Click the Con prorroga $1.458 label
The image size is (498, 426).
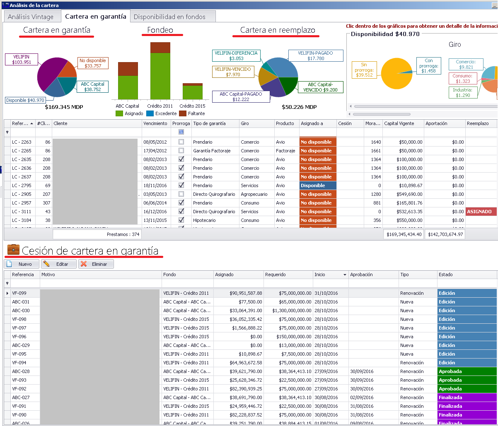[429, 66]
